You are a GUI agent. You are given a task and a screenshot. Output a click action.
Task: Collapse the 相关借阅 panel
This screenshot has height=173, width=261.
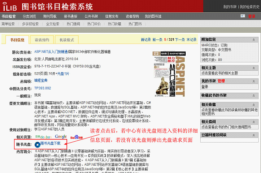[x=254, y=122]
